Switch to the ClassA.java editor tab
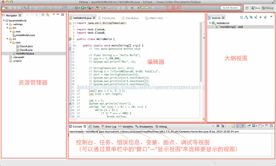 (x=107, y=18)
